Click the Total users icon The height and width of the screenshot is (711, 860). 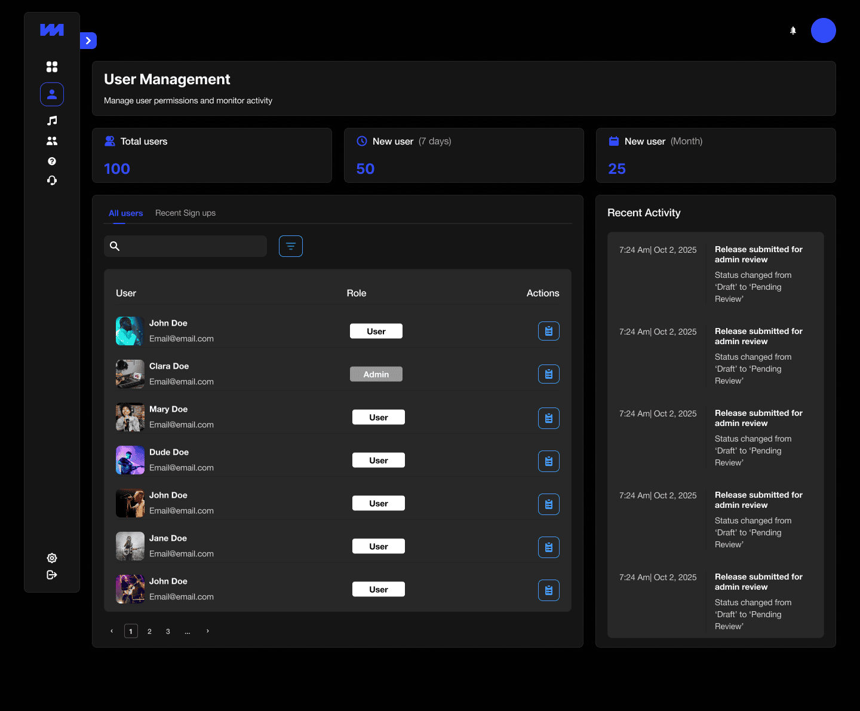(x=110, y=141)
